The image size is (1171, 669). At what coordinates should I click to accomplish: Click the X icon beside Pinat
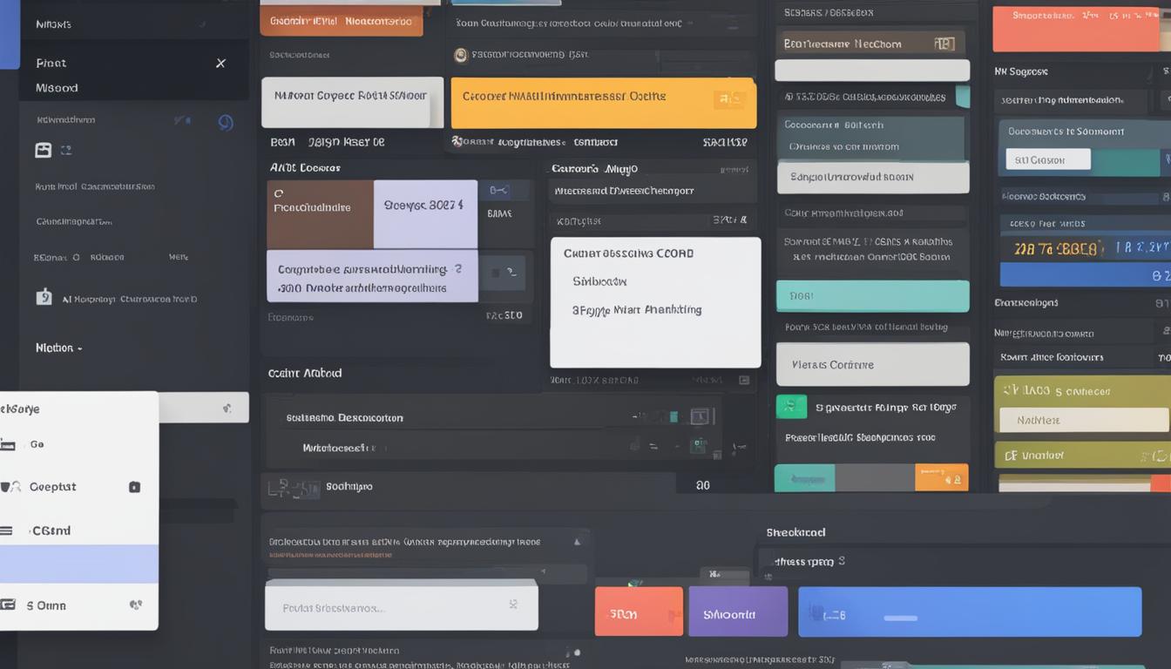220,63
